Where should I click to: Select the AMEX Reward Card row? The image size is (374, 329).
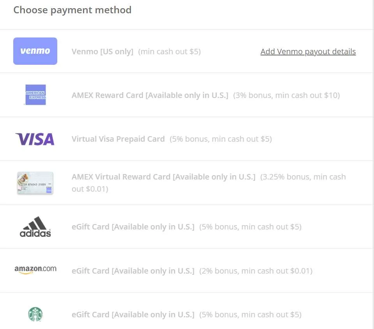click(x=150, y=95)
